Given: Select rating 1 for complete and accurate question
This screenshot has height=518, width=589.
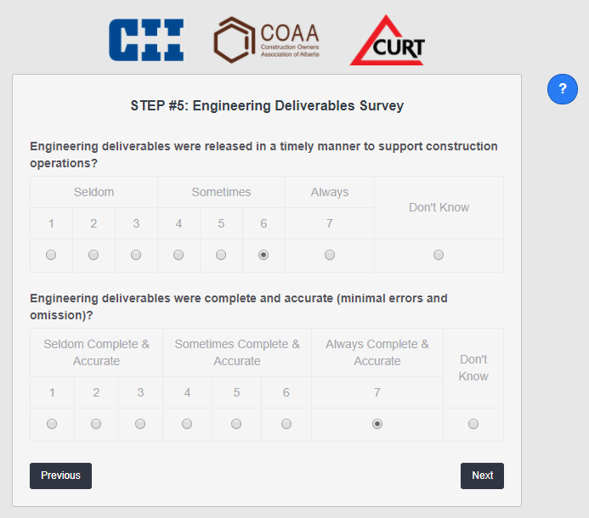Looking at the screenshot, I should (x=52, y=424).
